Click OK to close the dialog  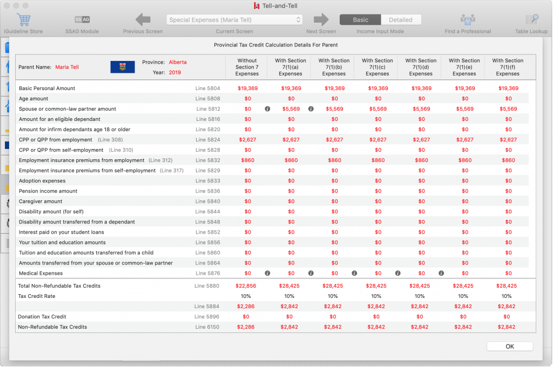510,346
